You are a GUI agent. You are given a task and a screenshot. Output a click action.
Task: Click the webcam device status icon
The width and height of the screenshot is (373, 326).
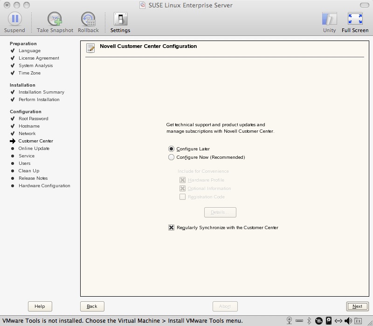289,321
